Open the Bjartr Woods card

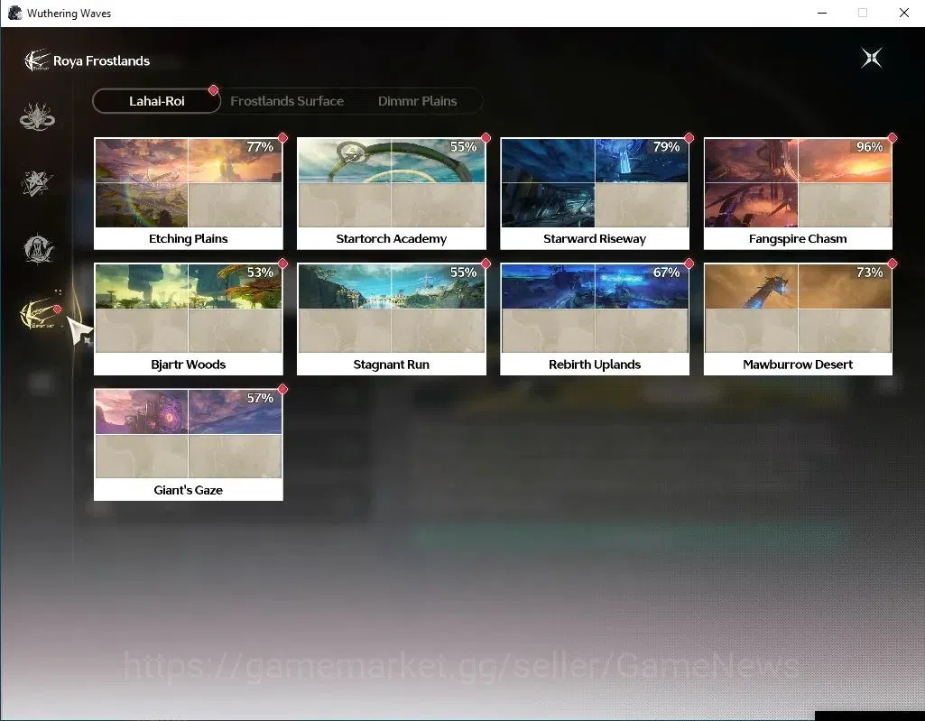click(x=189, y=319)
